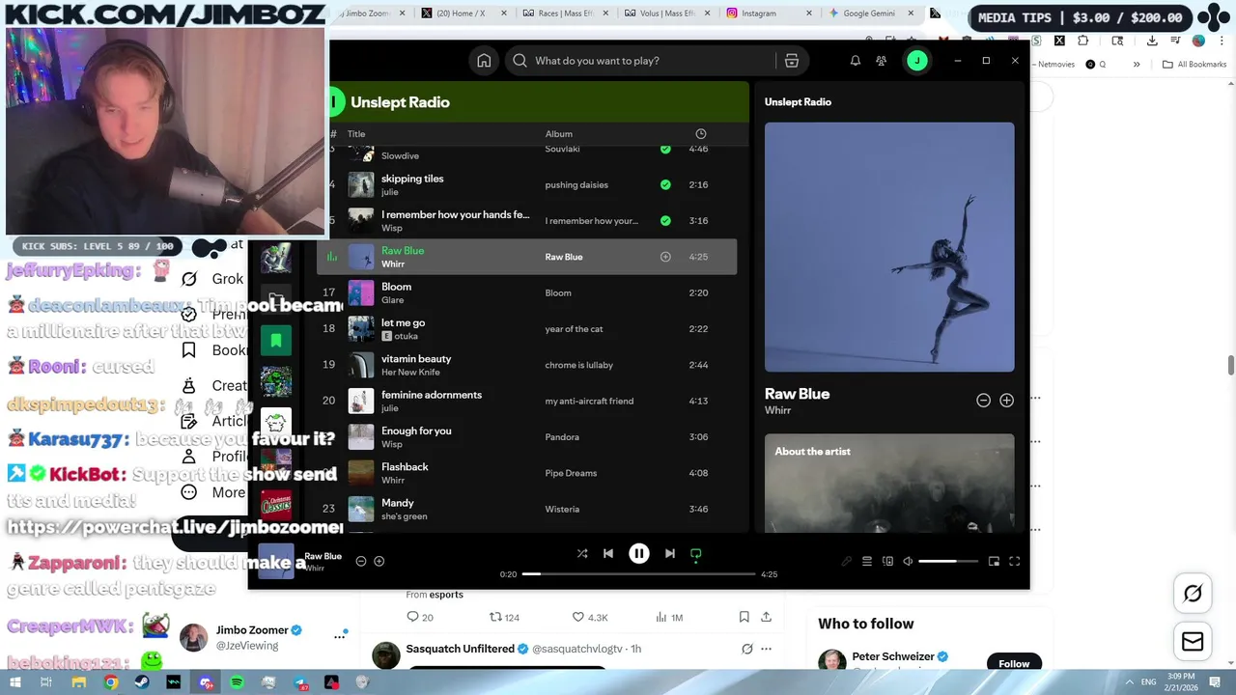
Task: Add Raw Blue row to Liked Songs
Action: pos(665,257)
